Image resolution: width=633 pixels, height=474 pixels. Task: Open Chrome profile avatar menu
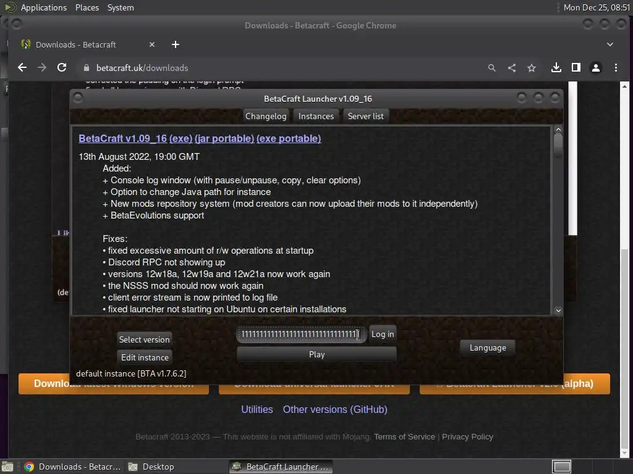pos(596,68)
